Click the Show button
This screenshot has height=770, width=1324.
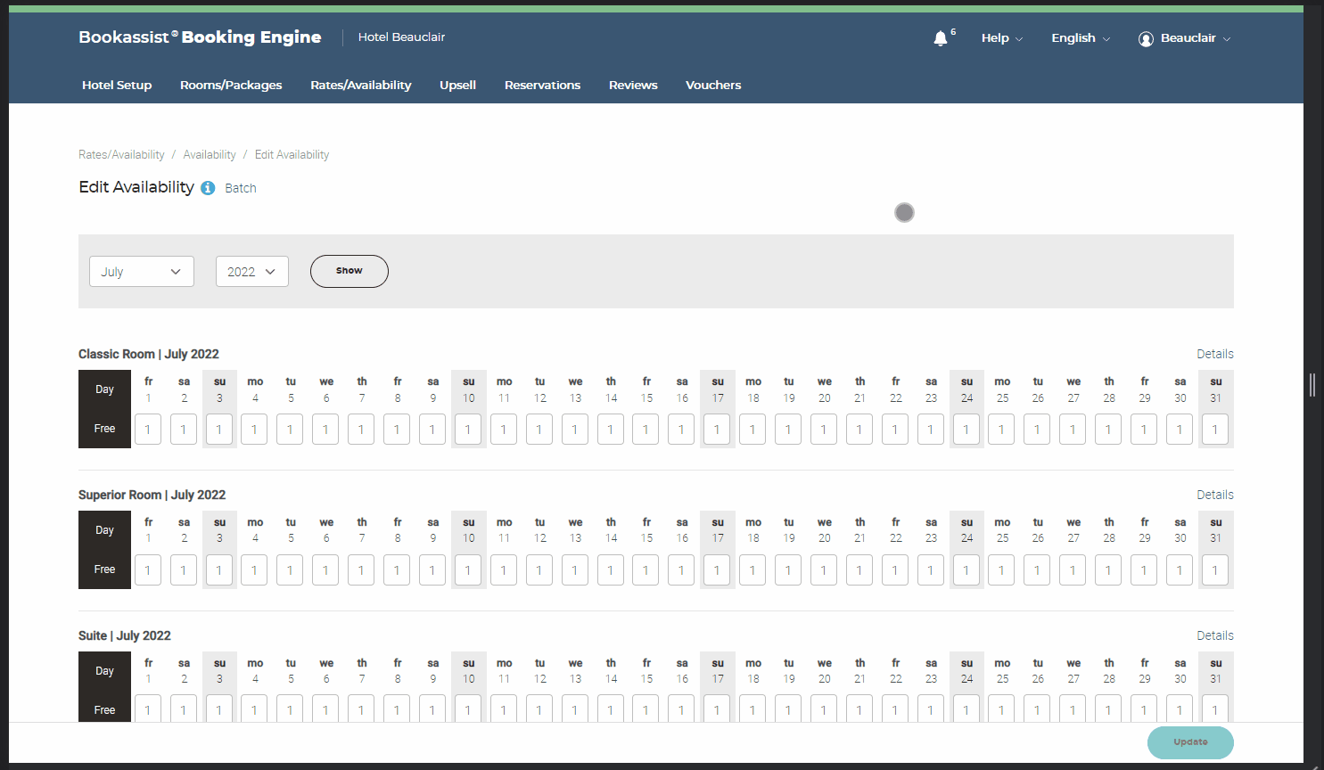tap(349, 271)
